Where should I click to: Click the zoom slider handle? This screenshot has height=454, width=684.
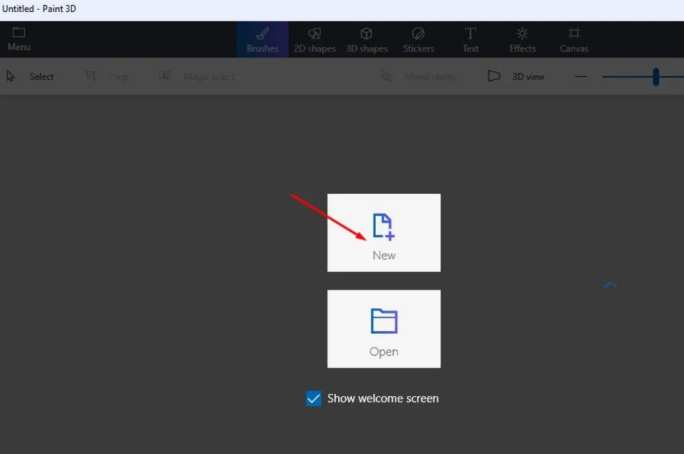(x=656, y=77)
